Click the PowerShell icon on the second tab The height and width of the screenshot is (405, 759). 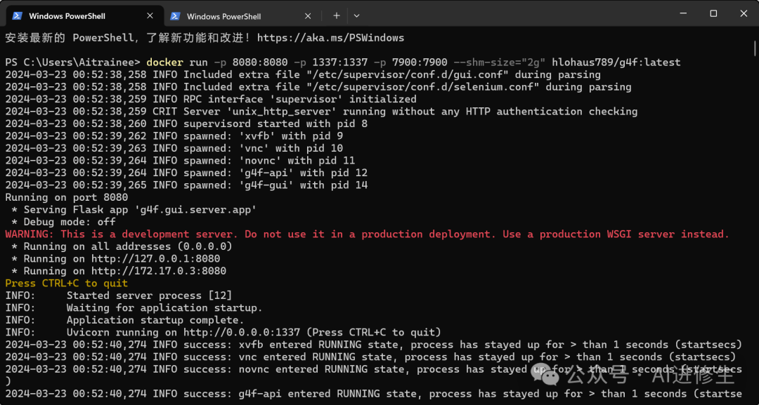pos(175,15)
